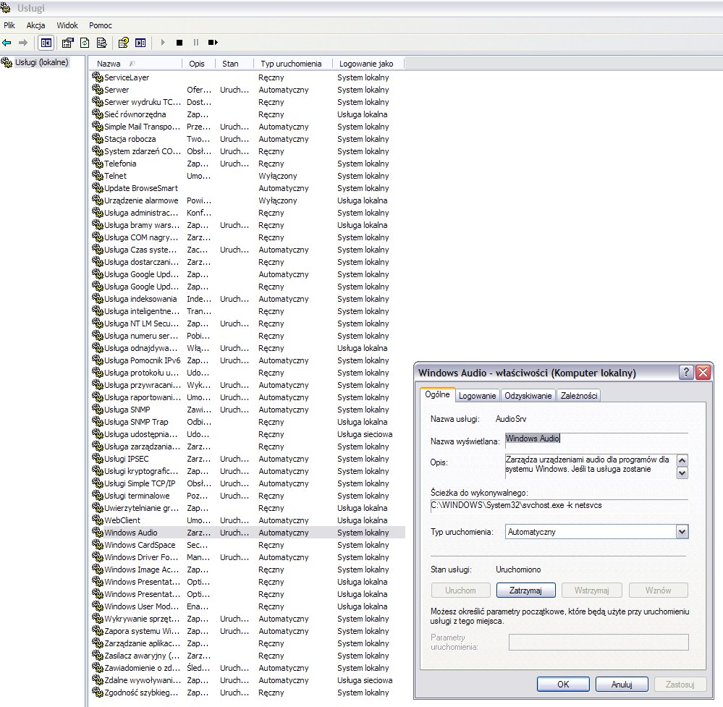Click the Refresh toolbar icon
Screen dimensions: 723x707
point(85,43)
